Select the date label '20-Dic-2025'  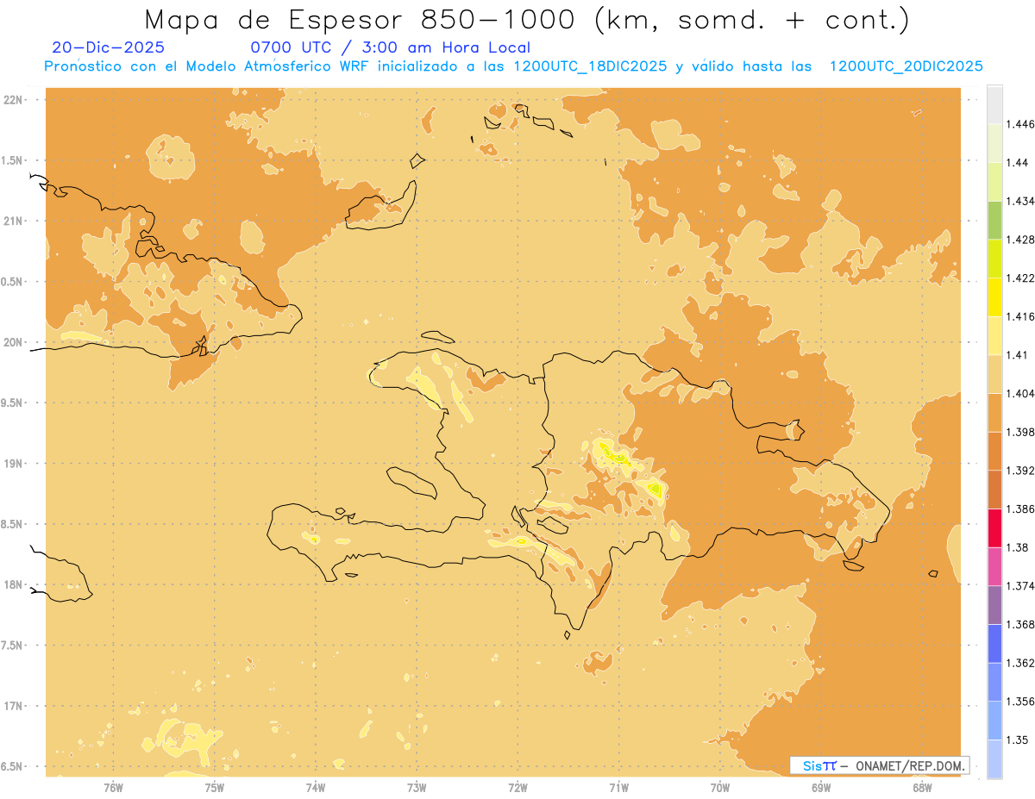[x=108, y=47]
